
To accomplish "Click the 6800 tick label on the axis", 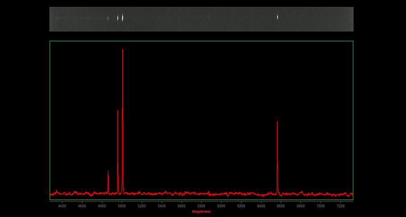I will [x=300, y=206].
